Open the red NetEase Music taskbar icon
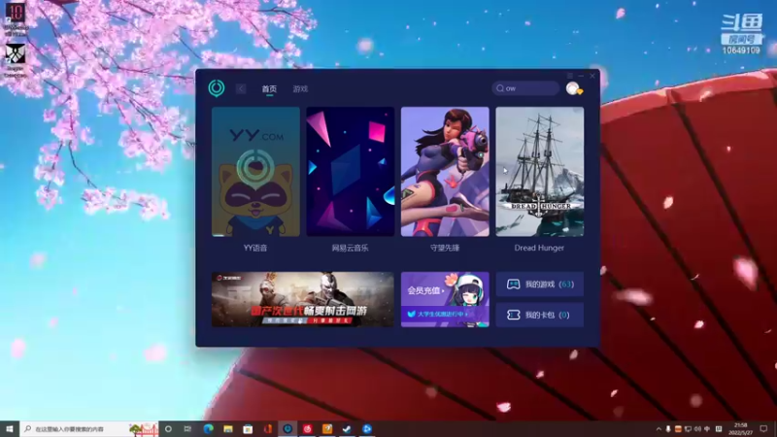 [x=307, y=428]
